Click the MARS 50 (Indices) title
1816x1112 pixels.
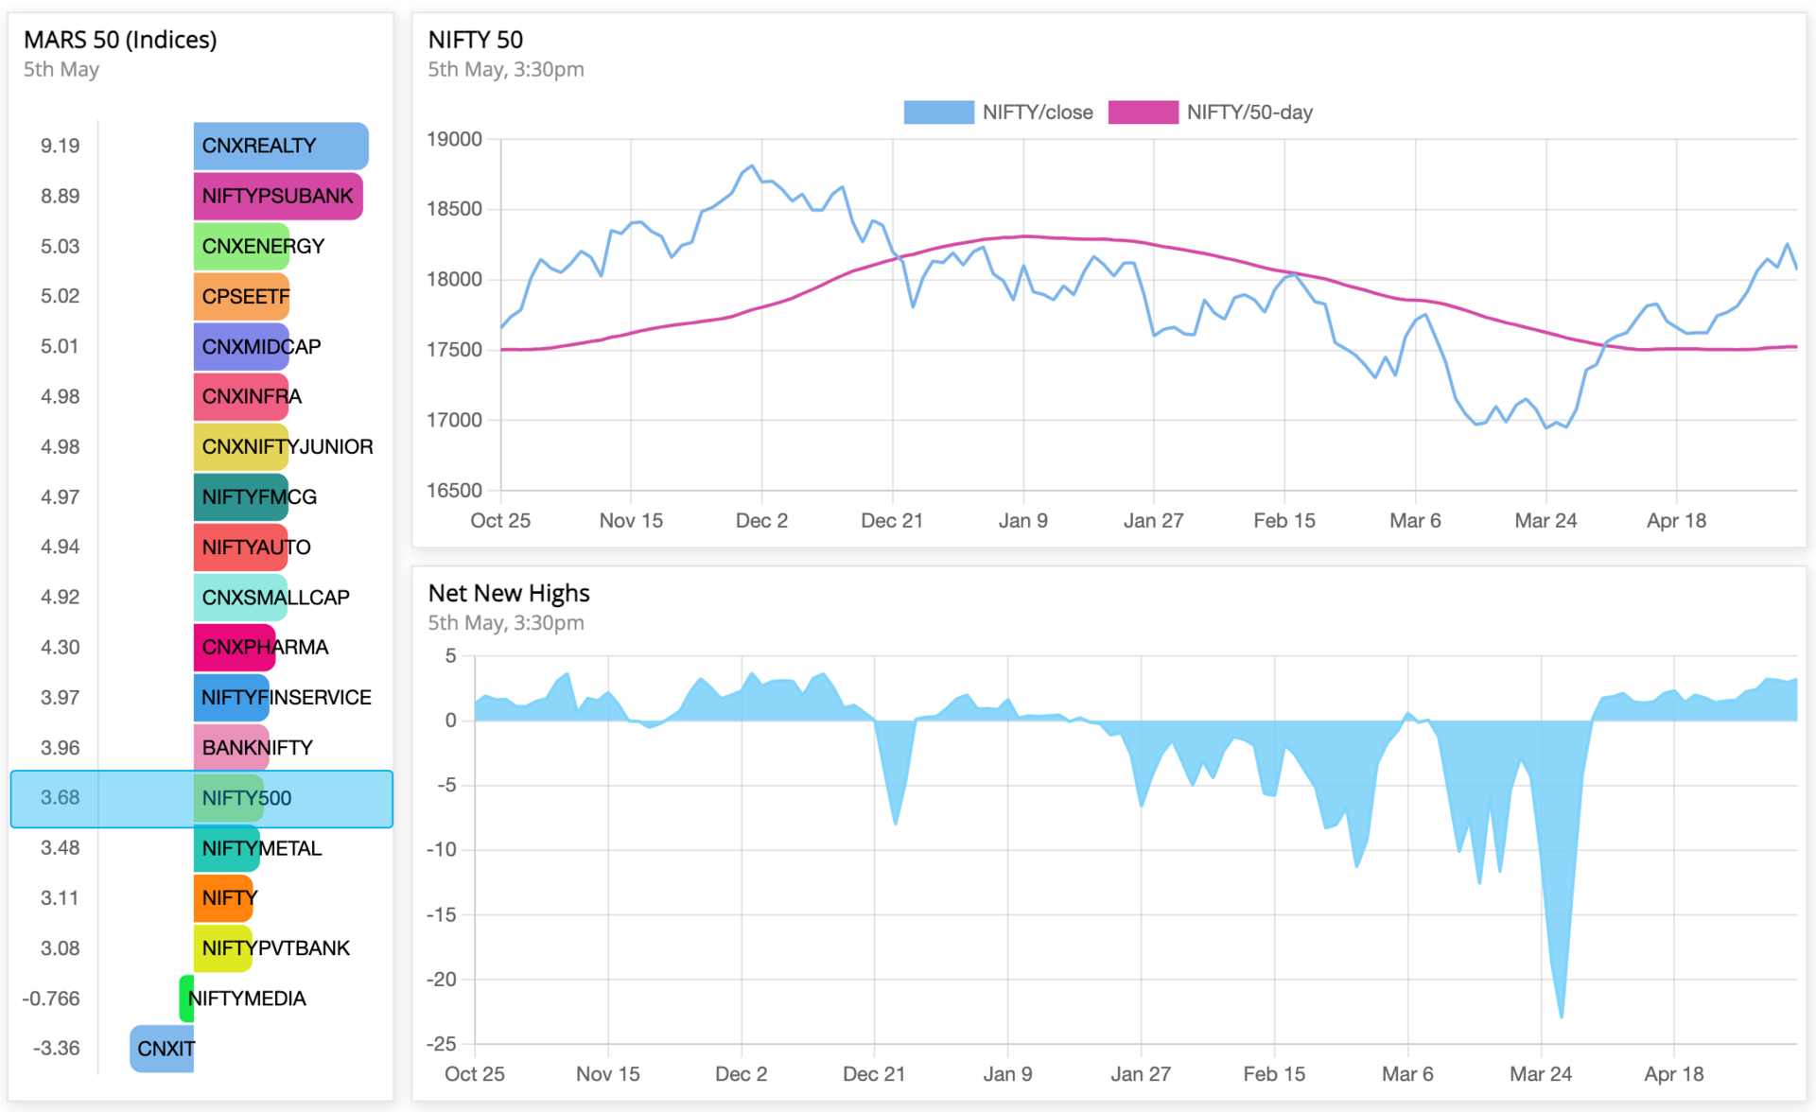tap(120, 40)
